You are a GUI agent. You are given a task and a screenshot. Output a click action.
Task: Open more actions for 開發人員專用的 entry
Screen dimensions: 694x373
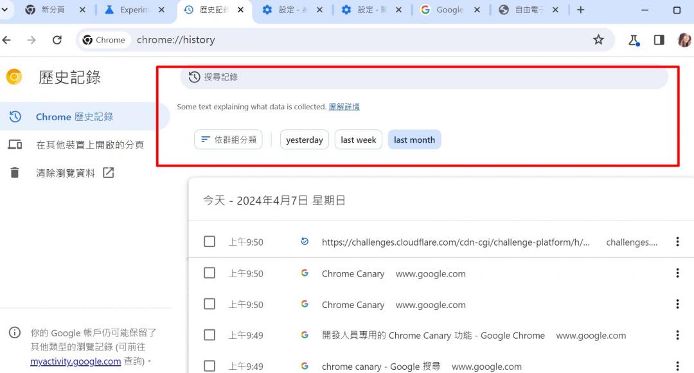(x=677, y=335)
